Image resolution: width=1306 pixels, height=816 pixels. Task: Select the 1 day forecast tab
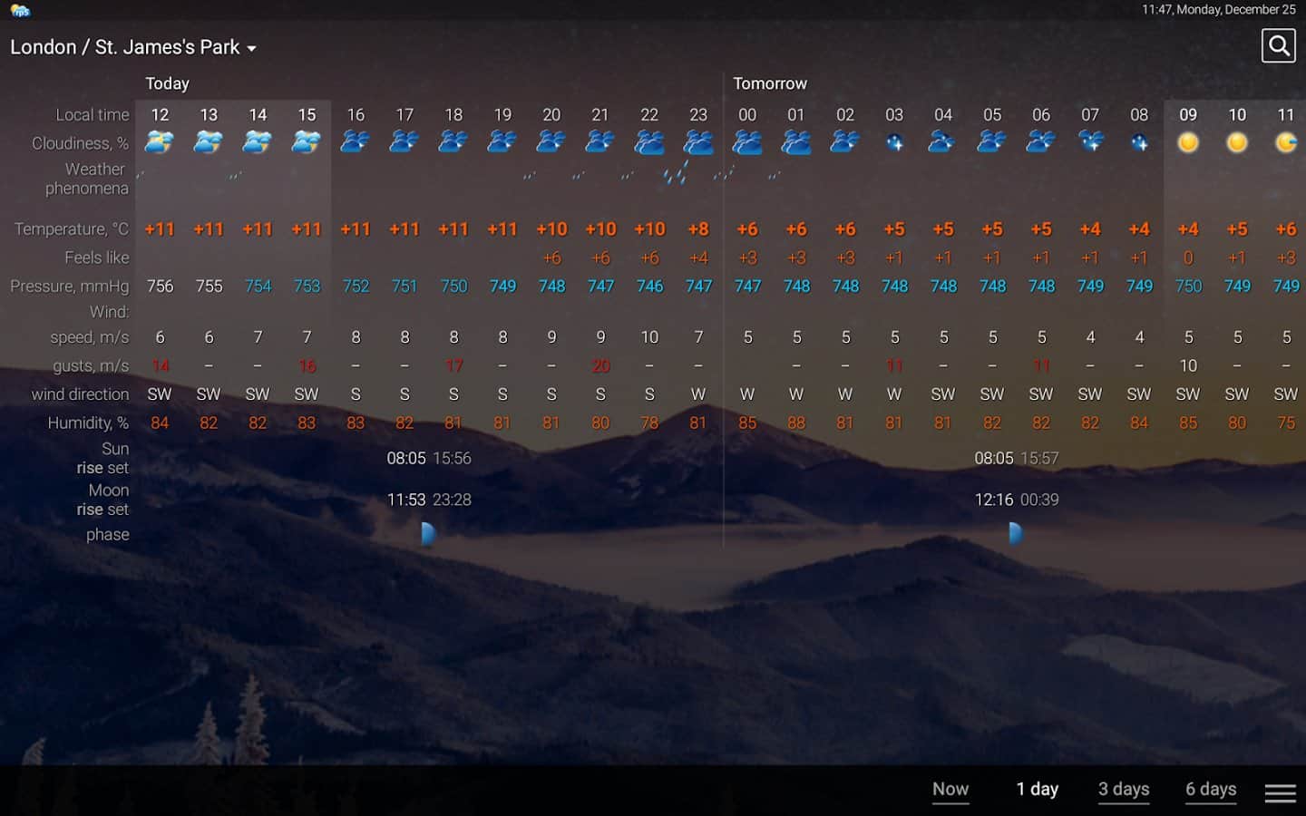click(1037, 789)
